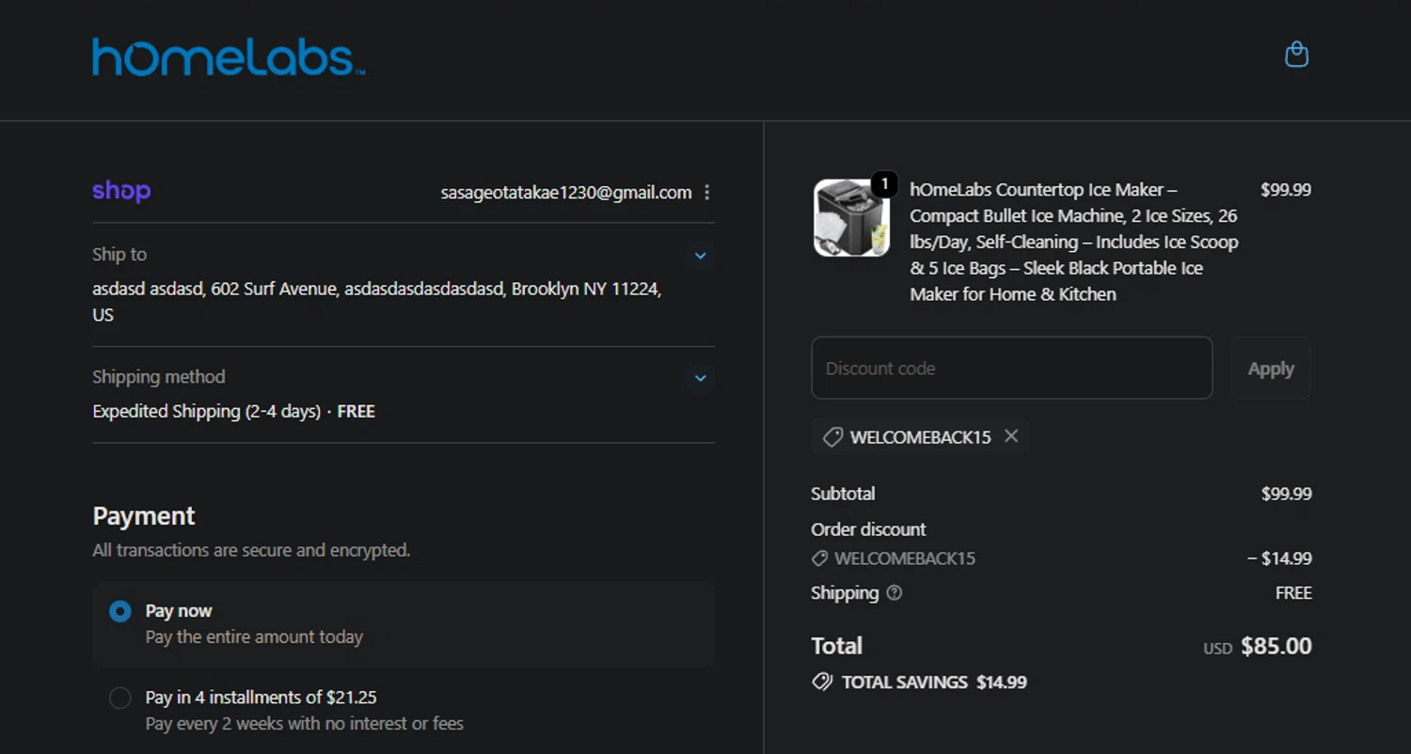Expand the Ship to section
Screen dimensions: 1411x754
click(700, 256)
